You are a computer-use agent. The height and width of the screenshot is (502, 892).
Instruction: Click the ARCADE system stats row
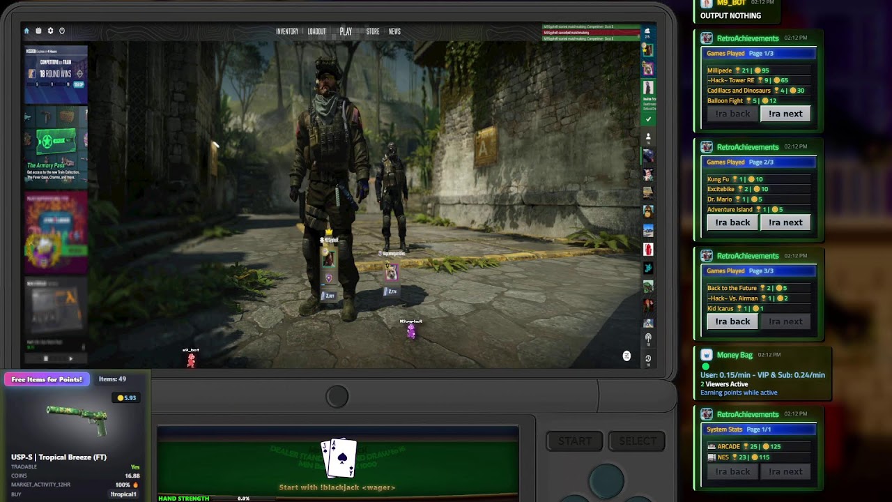click(759, 446)
